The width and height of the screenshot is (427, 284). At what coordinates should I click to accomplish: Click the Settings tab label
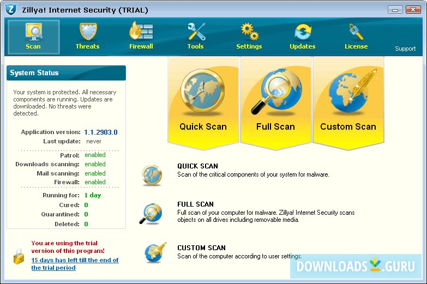pyautogui.click(x=249, y=46)
